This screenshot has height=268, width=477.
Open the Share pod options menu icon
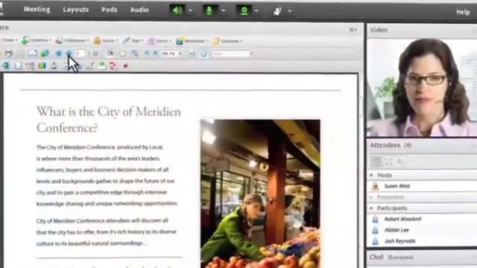[353, 30]
